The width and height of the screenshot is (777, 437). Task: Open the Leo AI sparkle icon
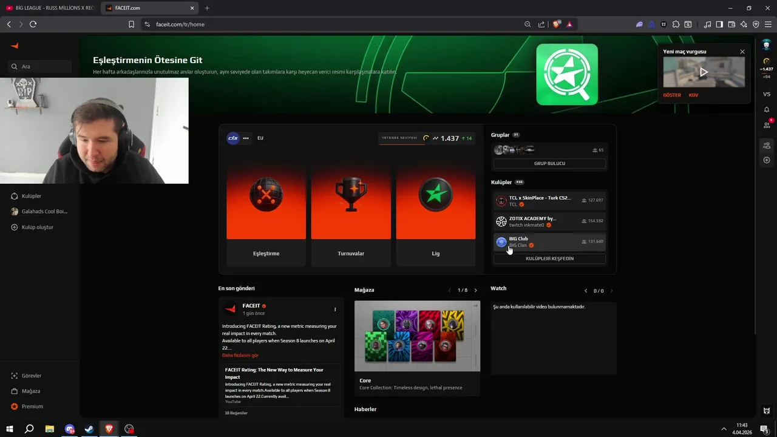(x=744, y=24)
